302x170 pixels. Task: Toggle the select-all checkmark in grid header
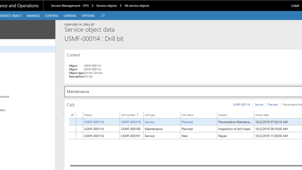pos(72,115)
